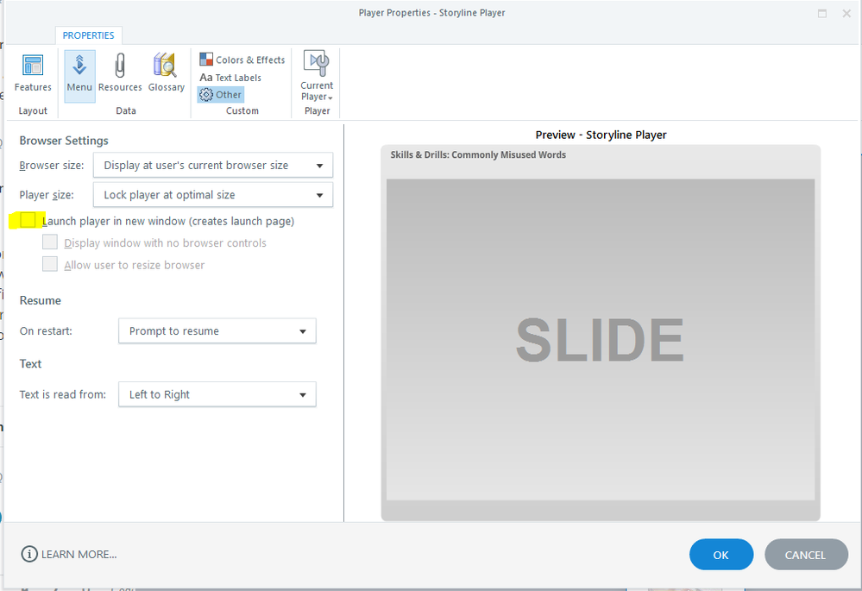
Task: Open the Glossary book icon
Action: (166, 73)
